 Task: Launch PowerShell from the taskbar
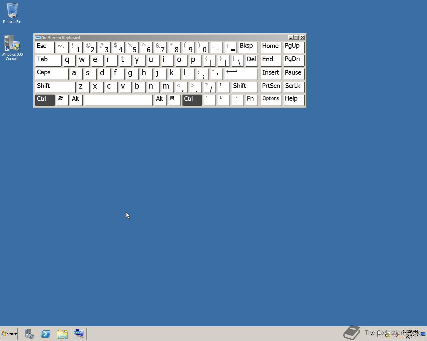coord(46,334)
